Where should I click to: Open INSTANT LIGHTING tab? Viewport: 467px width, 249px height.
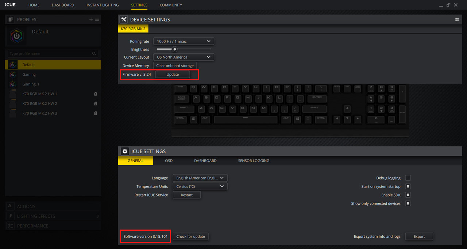(x=103, y=5)
